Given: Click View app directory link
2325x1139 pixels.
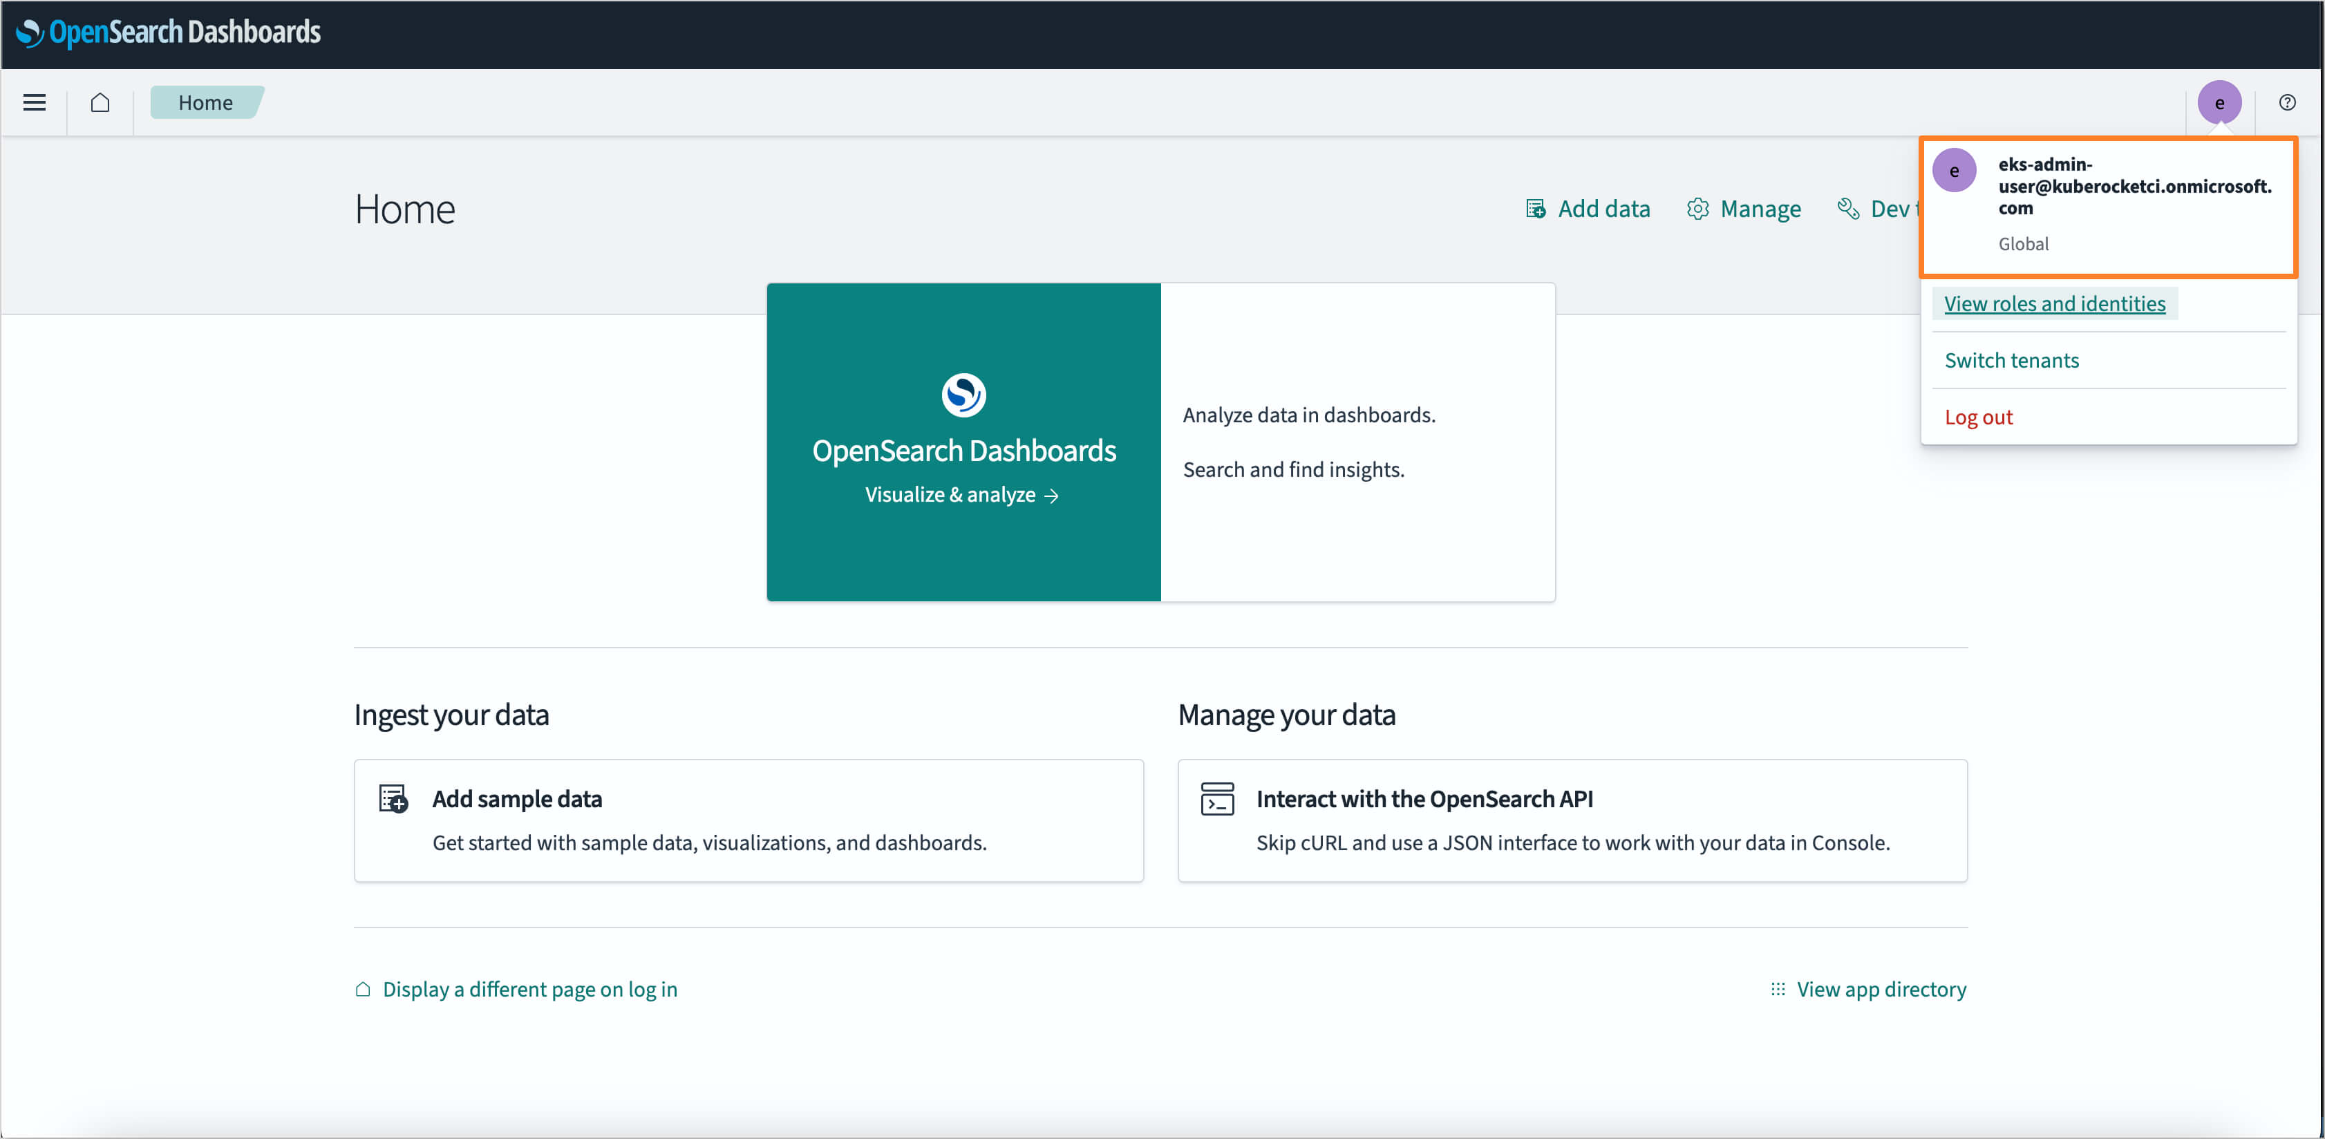Looking at the screenshot, I should (x=1867, y=988).
